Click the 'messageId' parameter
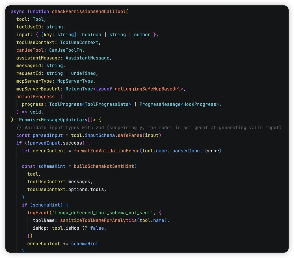This screenshot has height=258, width=294. (x=29, y=65)
